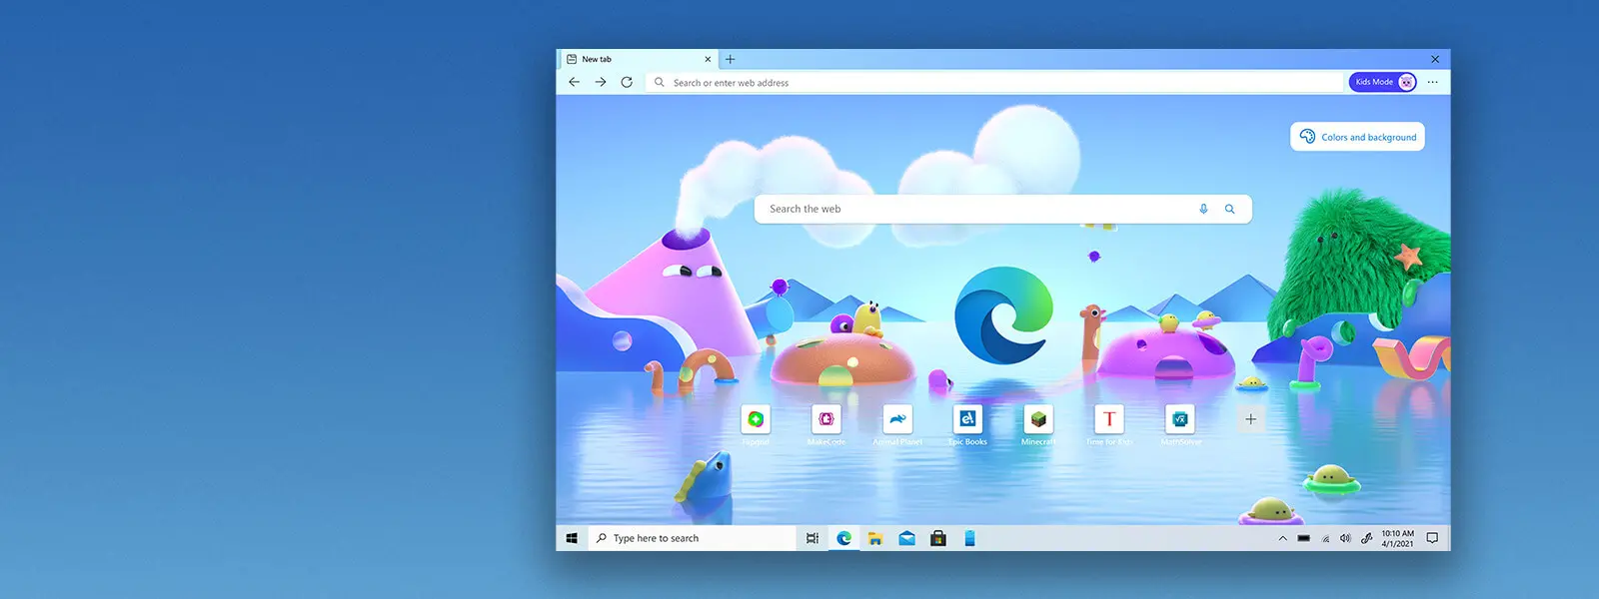
Task: Open the Your Phone taskbar app
Action: click(x=969, y=538)
